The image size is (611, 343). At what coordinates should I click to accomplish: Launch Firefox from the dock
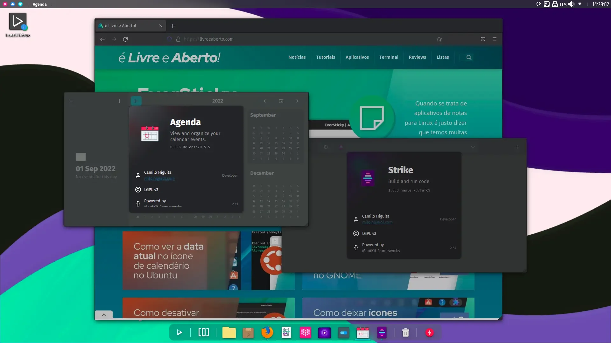tap(267, 333)
